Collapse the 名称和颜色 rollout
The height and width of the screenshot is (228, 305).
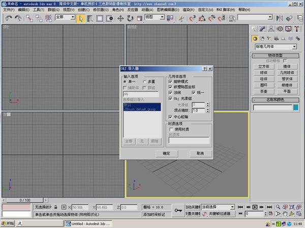[276, 100]
